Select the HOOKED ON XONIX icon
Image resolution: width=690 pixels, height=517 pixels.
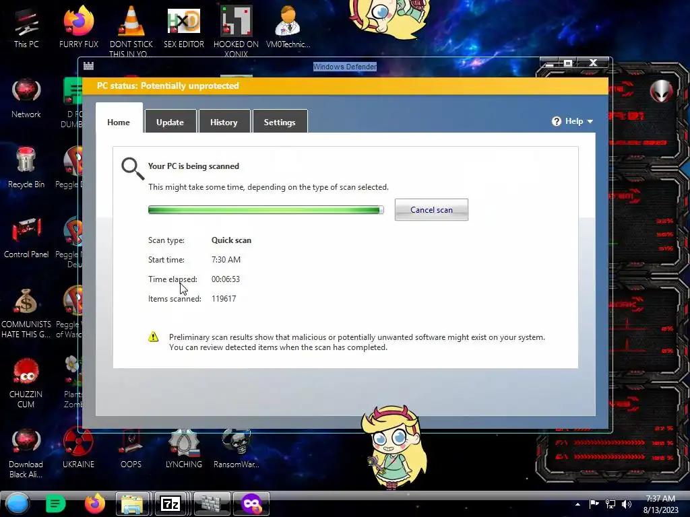(236, 31)
